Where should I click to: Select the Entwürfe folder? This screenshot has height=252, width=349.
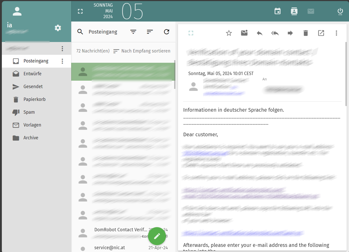[x=32, y=74]
